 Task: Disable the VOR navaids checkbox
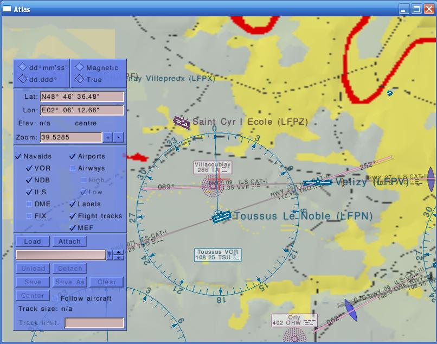(30, 168)
